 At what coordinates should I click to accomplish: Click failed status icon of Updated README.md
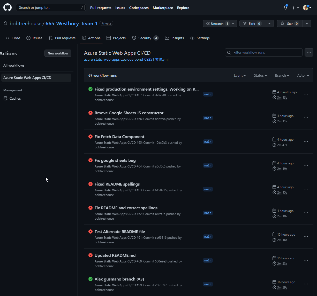[x=90, y=255]
